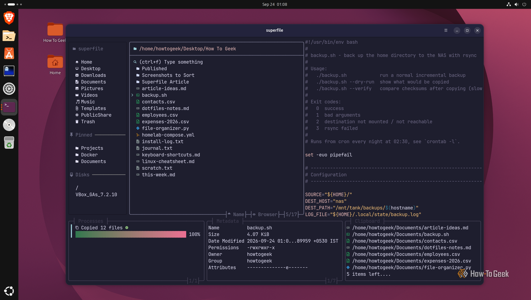Click the YAML icon of homelab-compose.yml
The height and width of the screenshot is (300, 531).
[138, 135]
